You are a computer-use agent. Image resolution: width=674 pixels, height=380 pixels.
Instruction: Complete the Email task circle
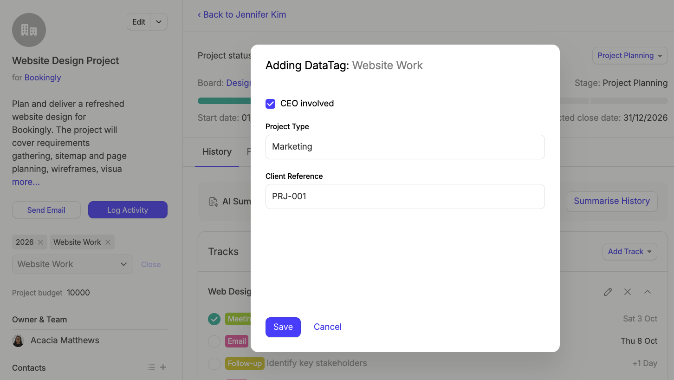coord(214,341)
